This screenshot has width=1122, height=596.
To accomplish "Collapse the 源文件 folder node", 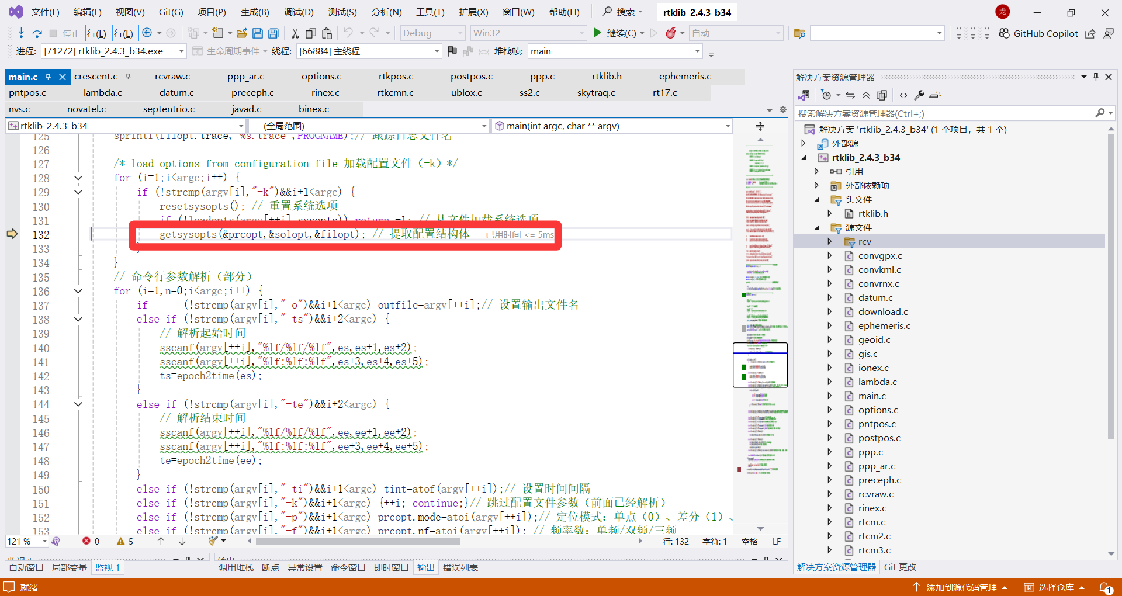I will tap(817, 227).
